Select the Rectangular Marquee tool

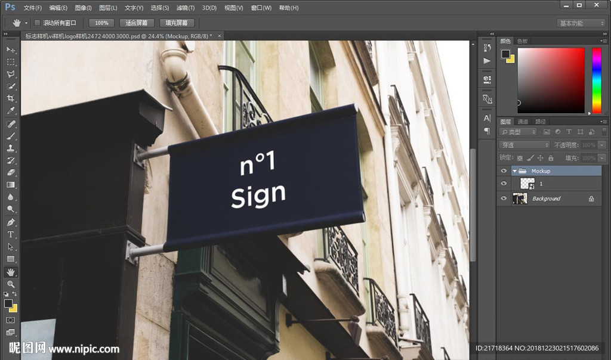[11, 62]
